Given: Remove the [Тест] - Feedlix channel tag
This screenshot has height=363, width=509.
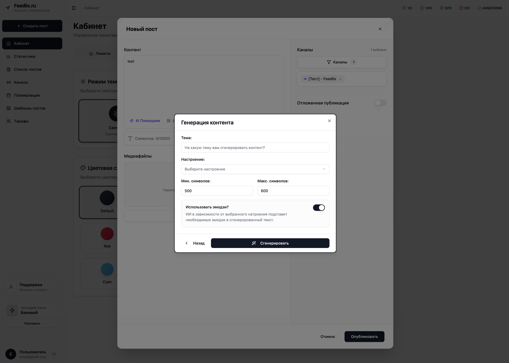Looking at the screenshot, I should (x=340, y=79).
